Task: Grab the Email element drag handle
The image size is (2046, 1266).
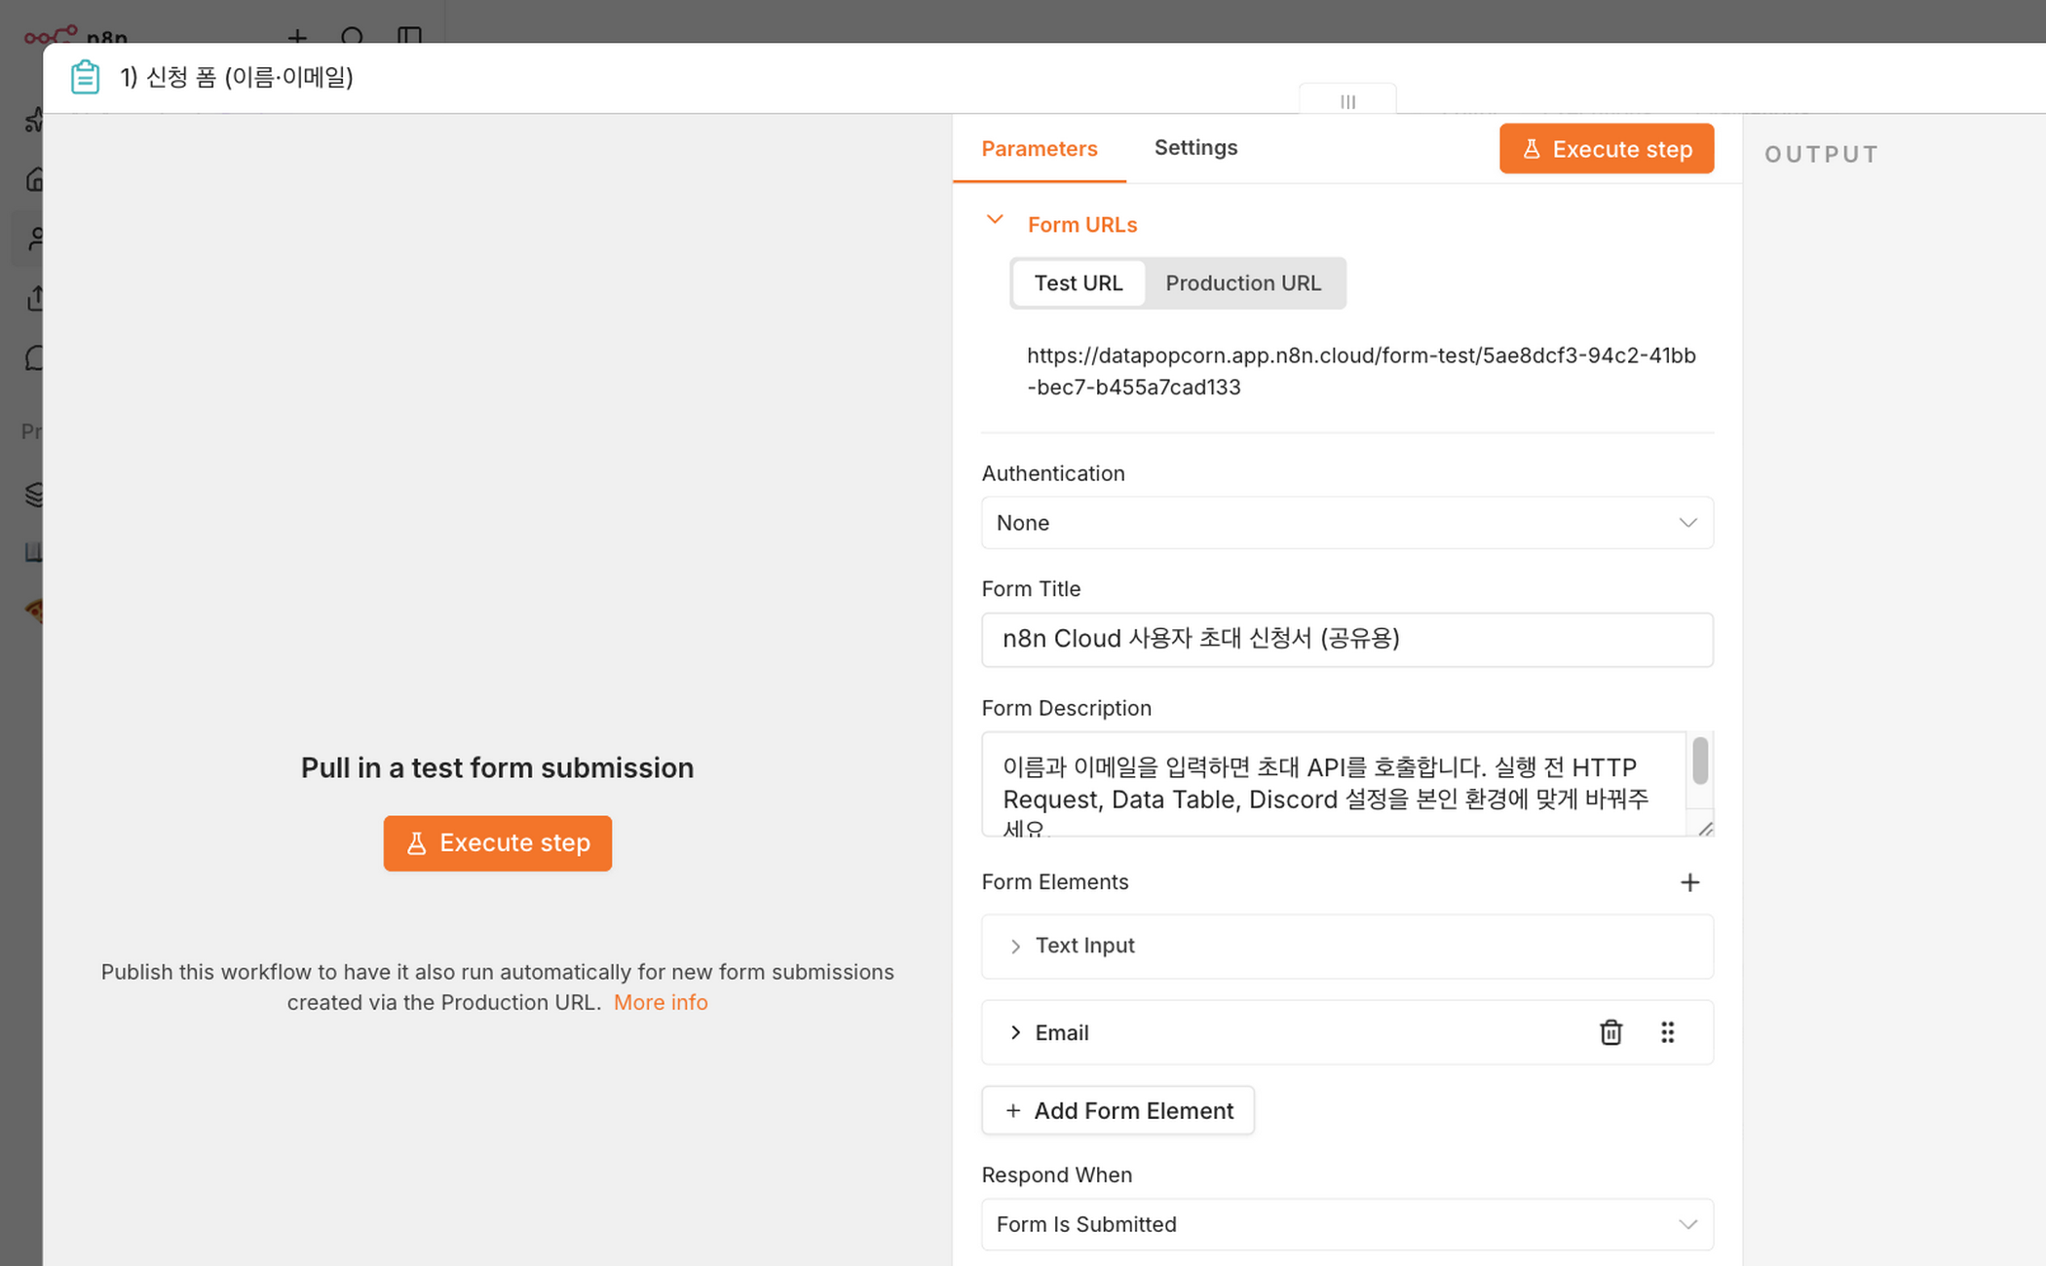Action: 1667,1032
